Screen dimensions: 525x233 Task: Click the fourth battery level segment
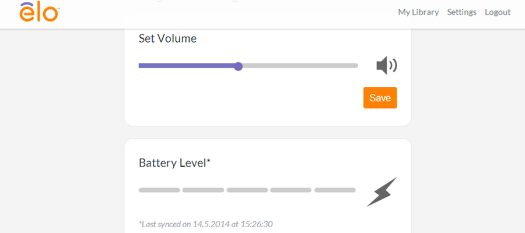pos(291,190)
